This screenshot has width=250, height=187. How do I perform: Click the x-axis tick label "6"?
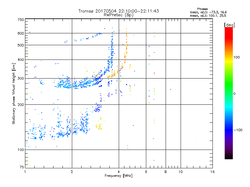coord(146,172)
